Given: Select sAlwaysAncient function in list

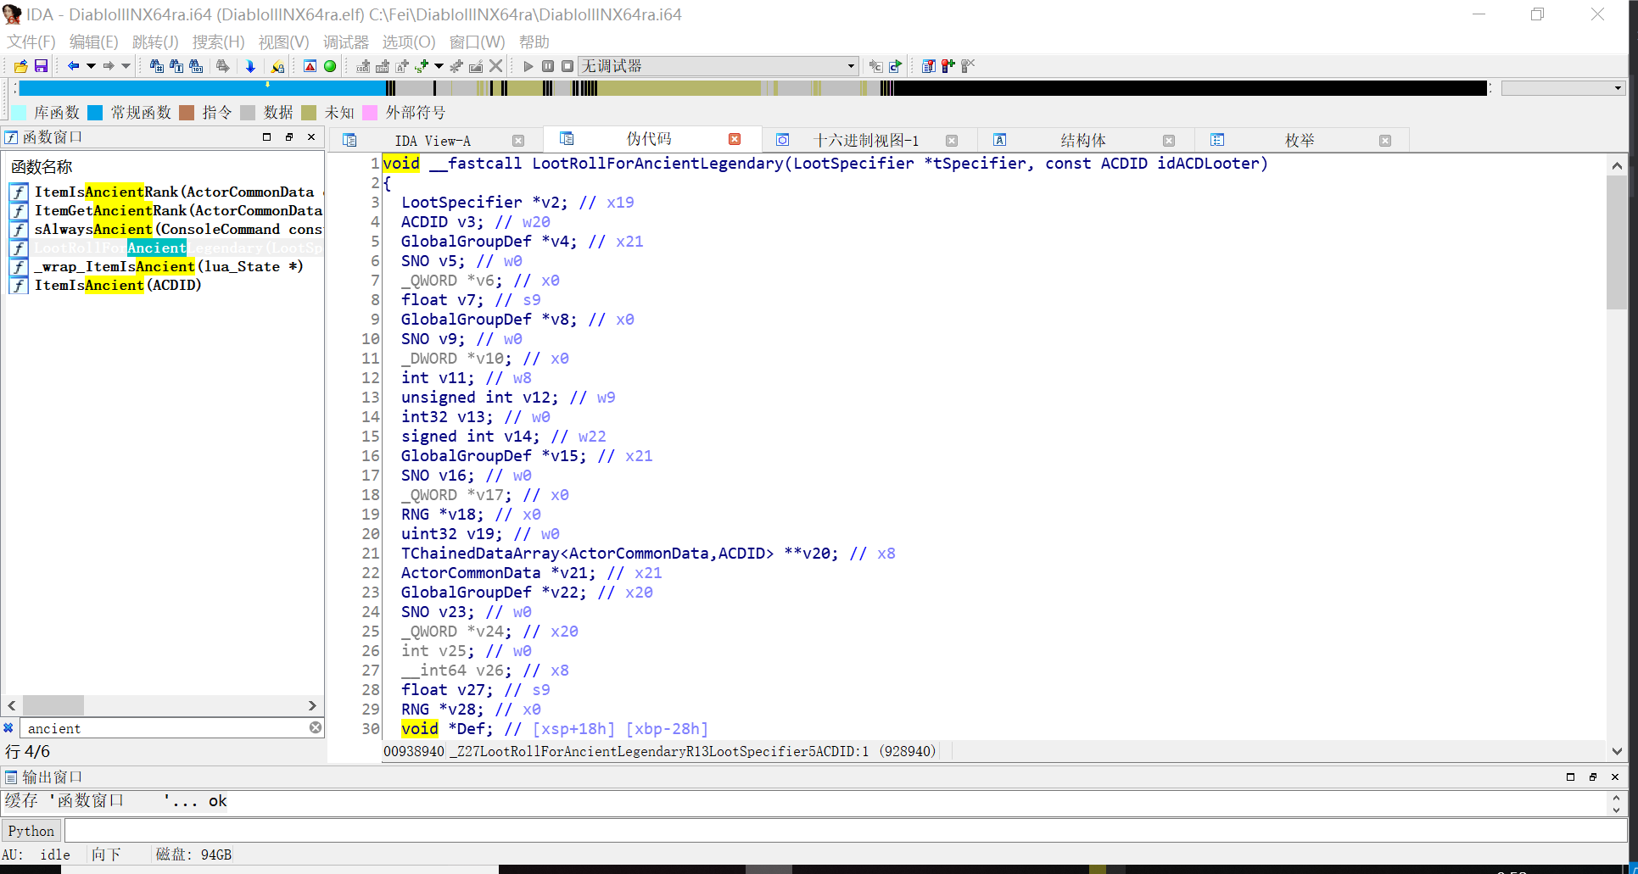Looking at the screenshot, I should pyautogui.click(x=166, y=230).
